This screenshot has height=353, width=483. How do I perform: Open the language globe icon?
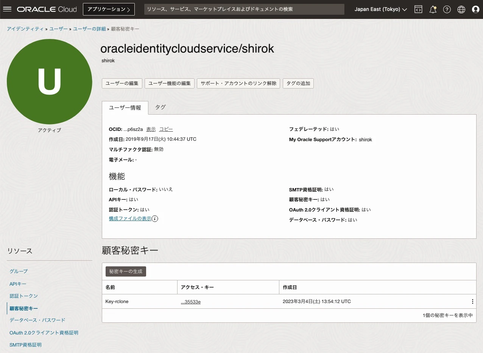tap(461, 9)
